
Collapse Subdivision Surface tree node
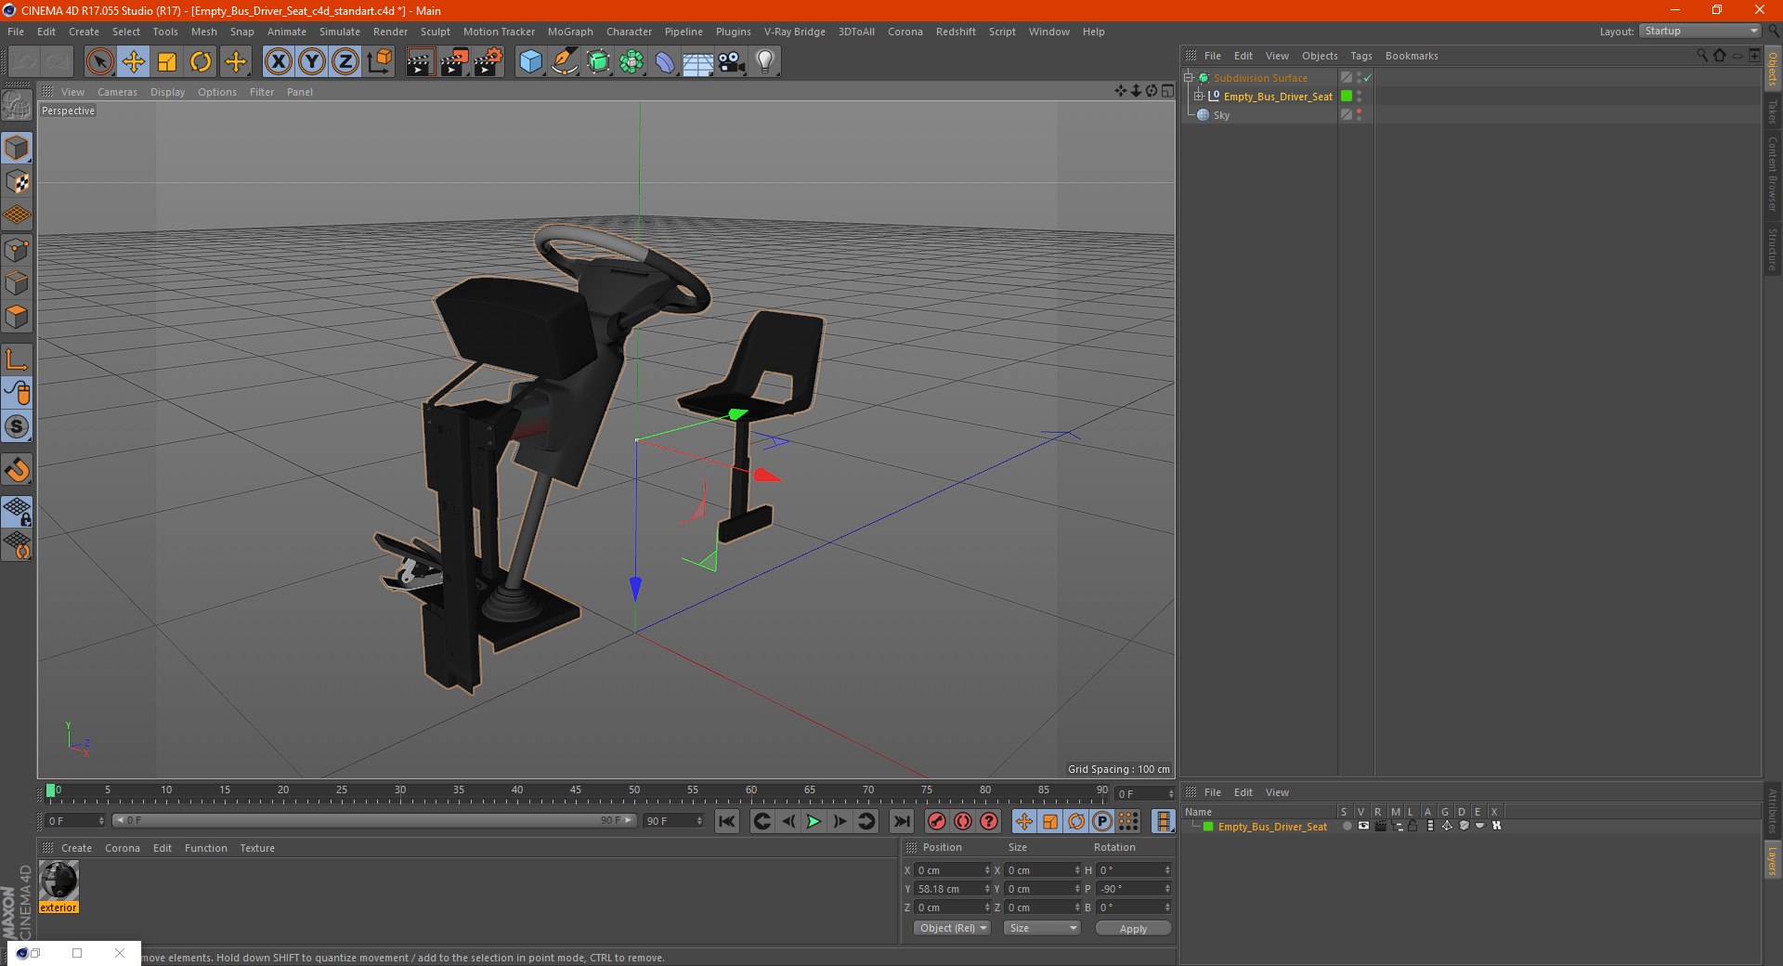point(1188,78)
